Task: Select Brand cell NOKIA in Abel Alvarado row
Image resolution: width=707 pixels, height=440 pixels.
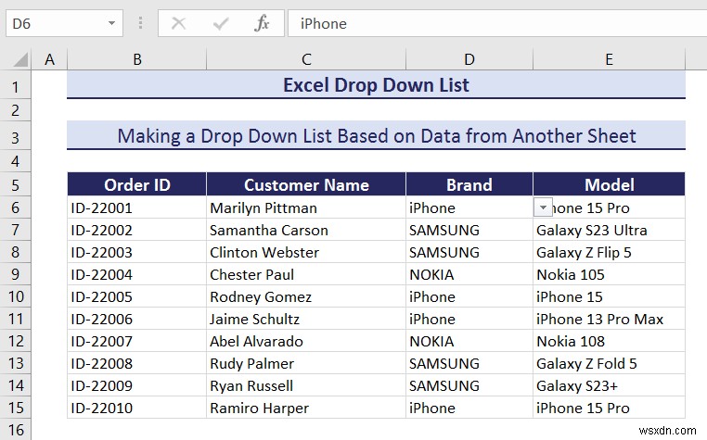Action: pyautogui.click(x=469, y=341)
